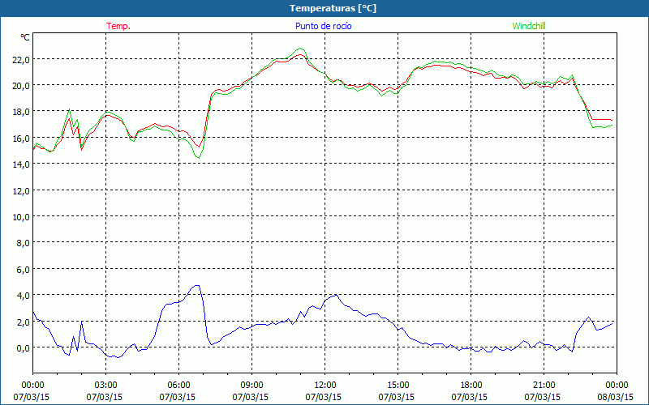Click the 03:00 time label
The width and height of the screenshot is (649, 405).
105,386
